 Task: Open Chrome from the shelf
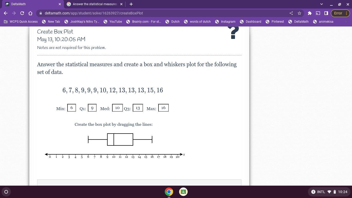169,192
